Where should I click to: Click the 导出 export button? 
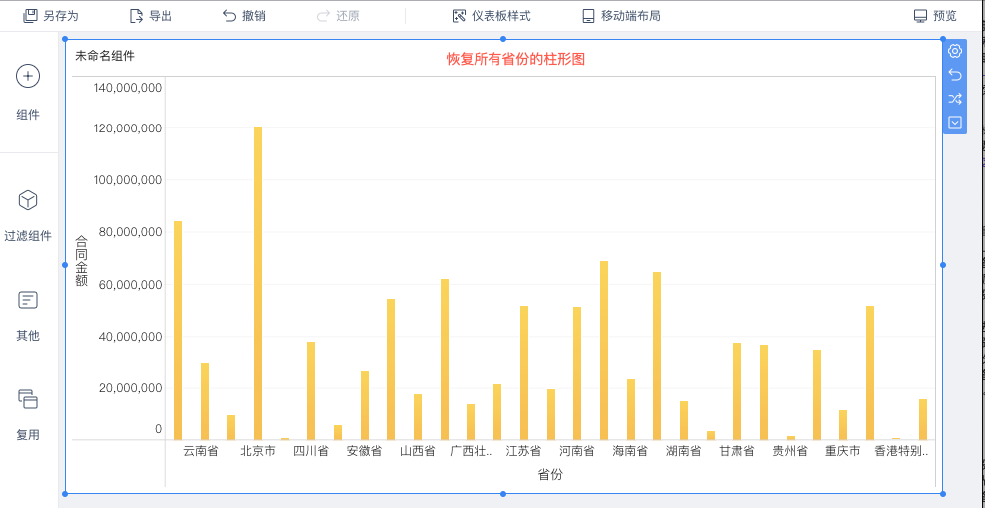pyautogui.click(x=151, y=16)
